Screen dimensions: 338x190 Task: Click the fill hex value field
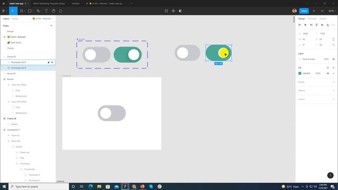pos(306,73)
